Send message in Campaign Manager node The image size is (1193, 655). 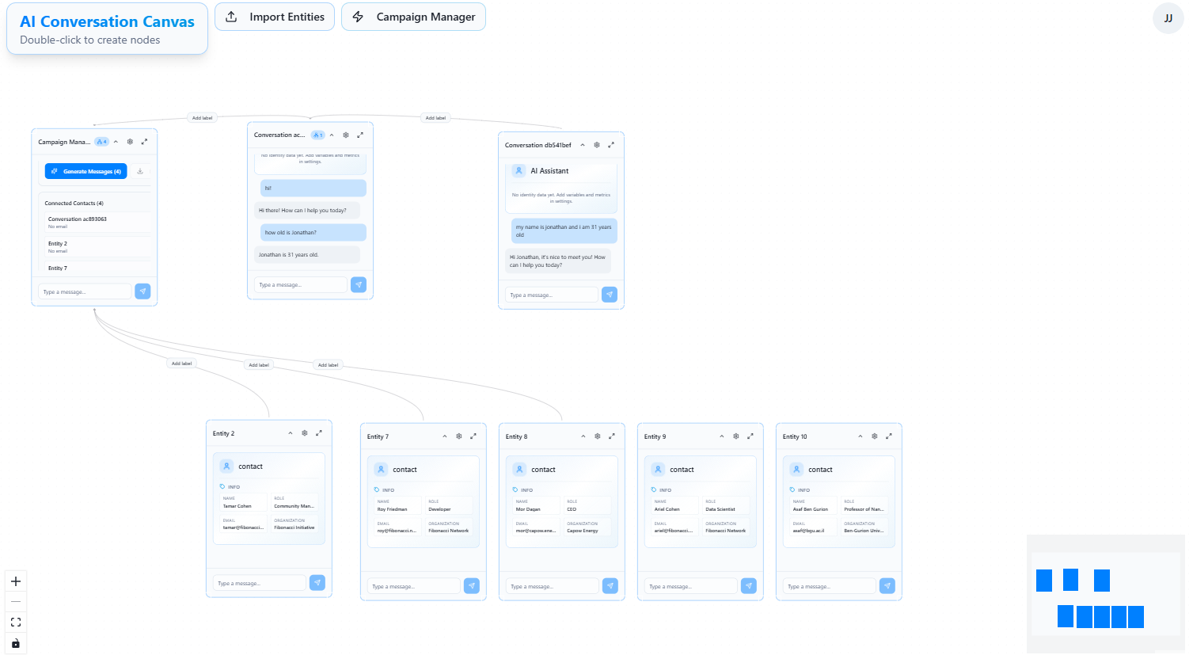[x=142, y=291]
